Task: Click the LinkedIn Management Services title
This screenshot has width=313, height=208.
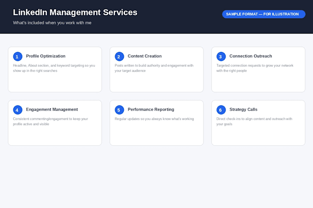Action: [75, 12]
